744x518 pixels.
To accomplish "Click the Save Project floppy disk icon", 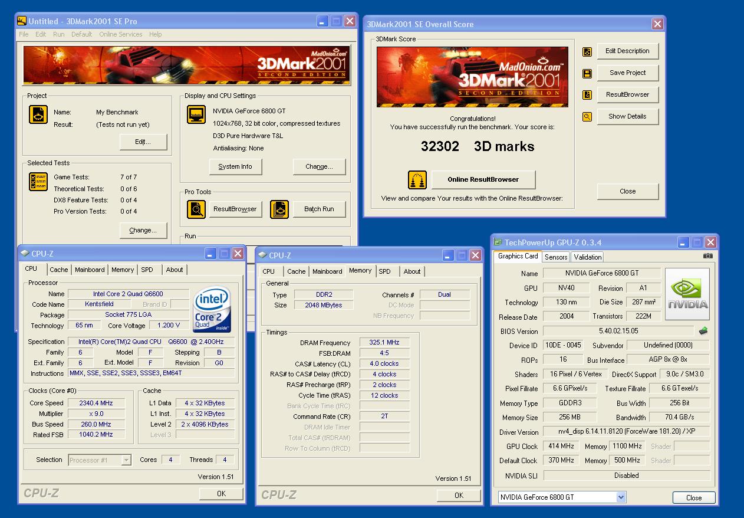I will point(587,74).
